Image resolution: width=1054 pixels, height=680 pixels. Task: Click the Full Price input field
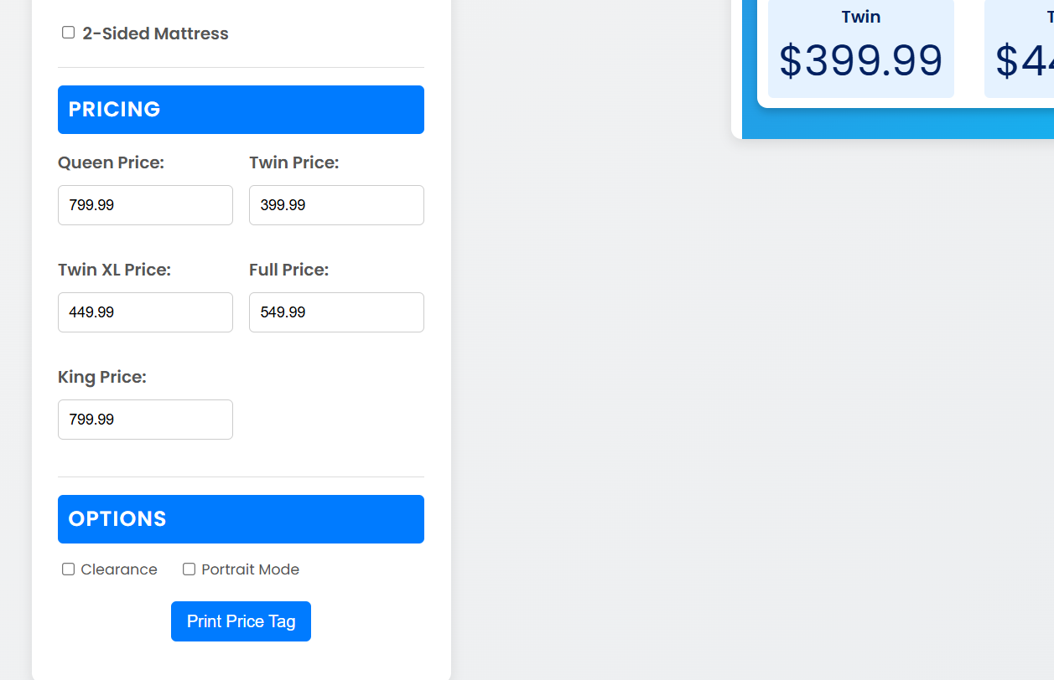click(336, 312)
